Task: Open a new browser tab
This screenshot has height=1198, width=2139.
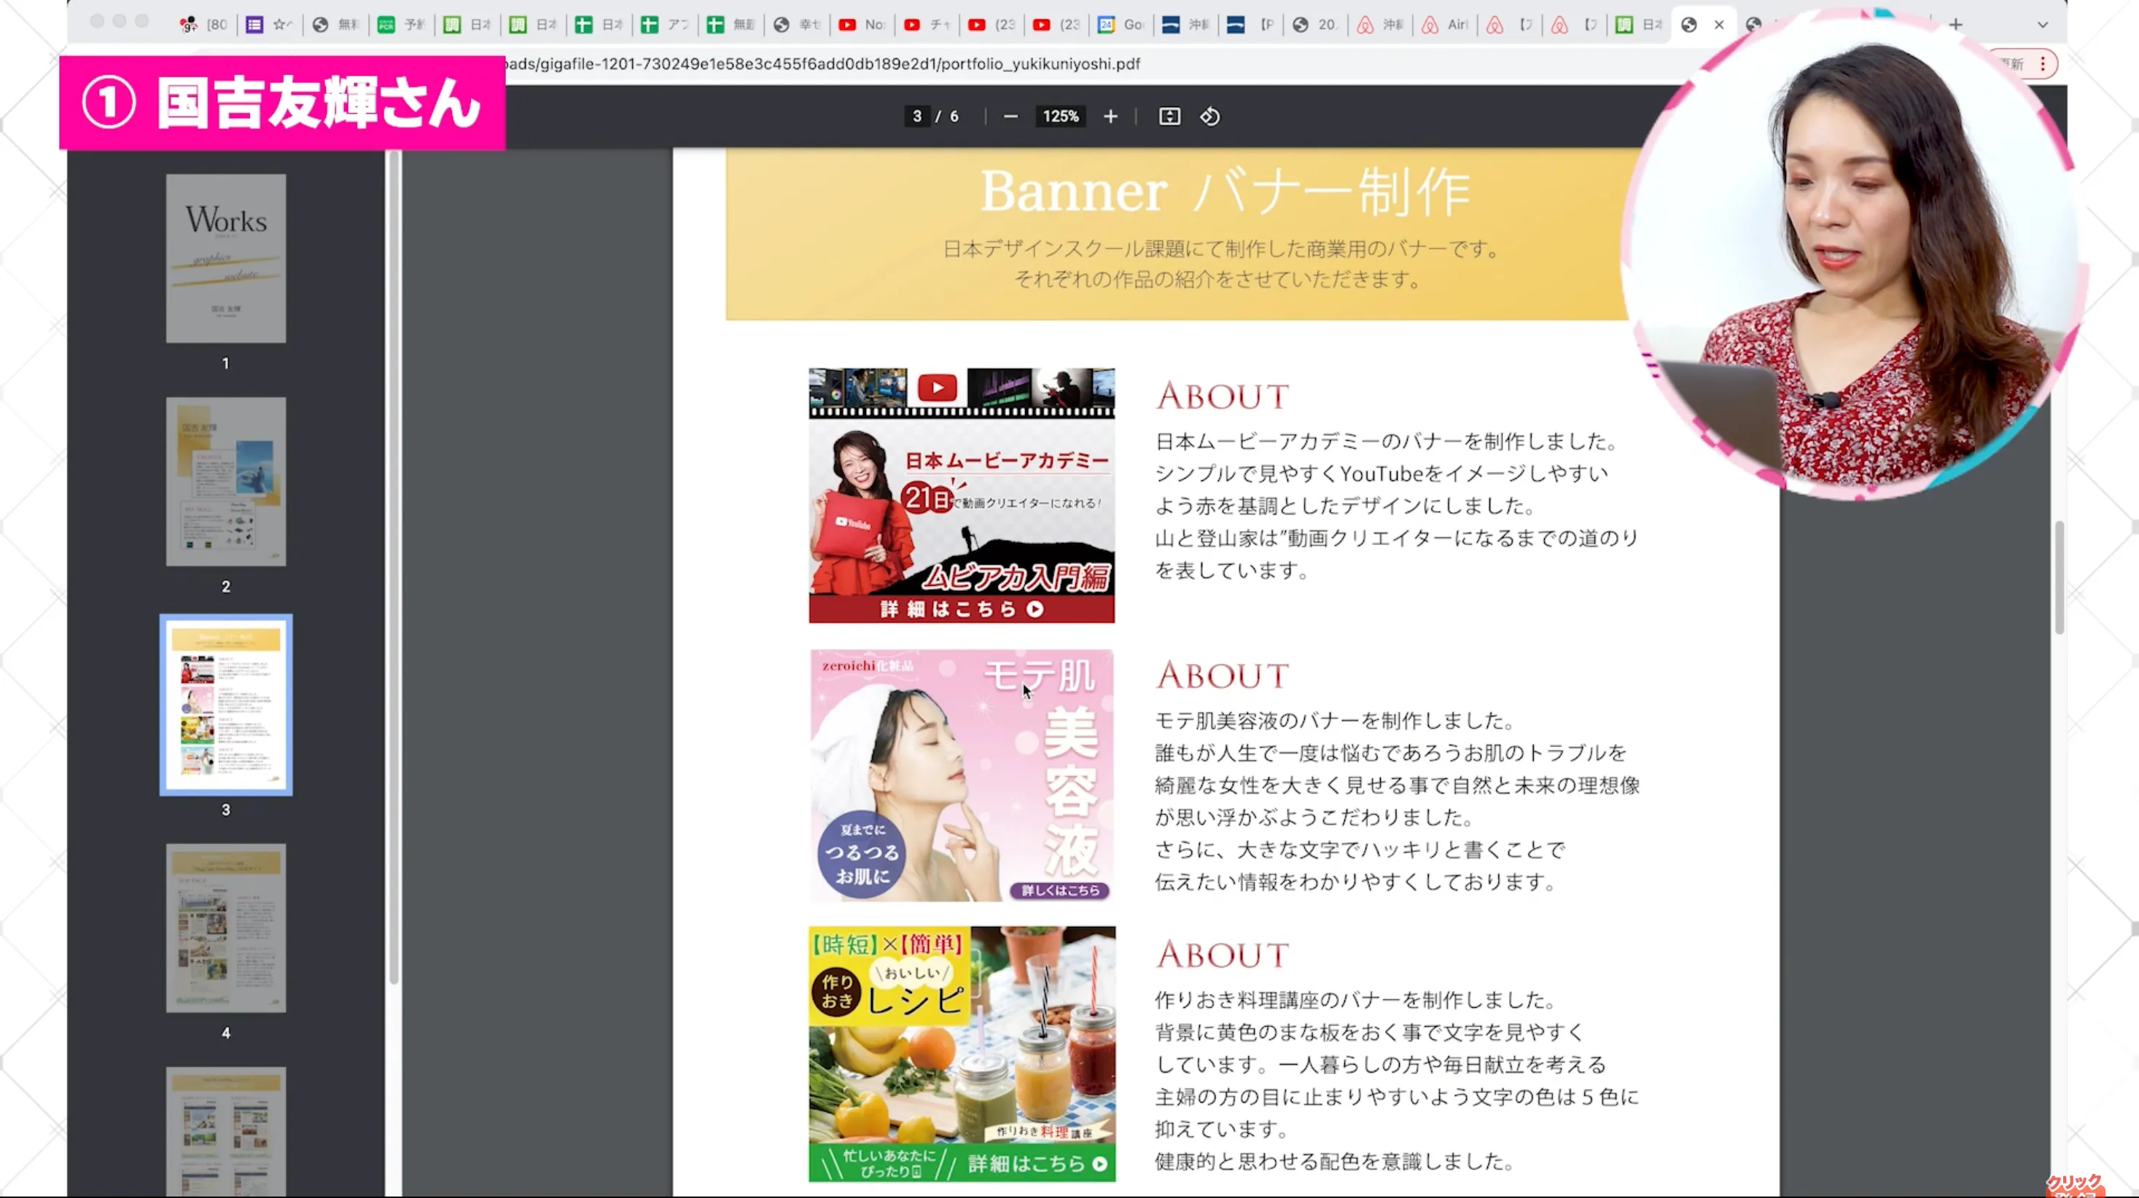Action: (1956, 24)
